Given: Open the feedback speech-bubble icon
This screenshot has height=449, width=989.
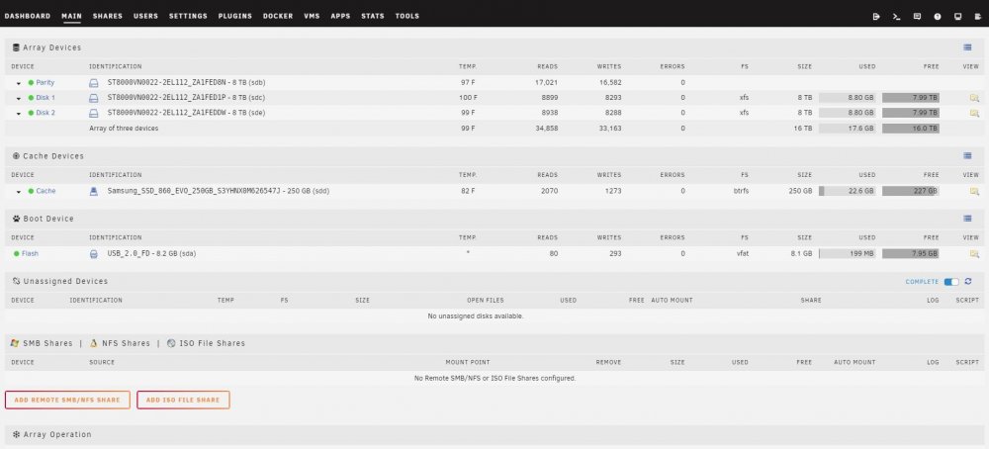Looking at the screenshot, I should coord(917,17).
